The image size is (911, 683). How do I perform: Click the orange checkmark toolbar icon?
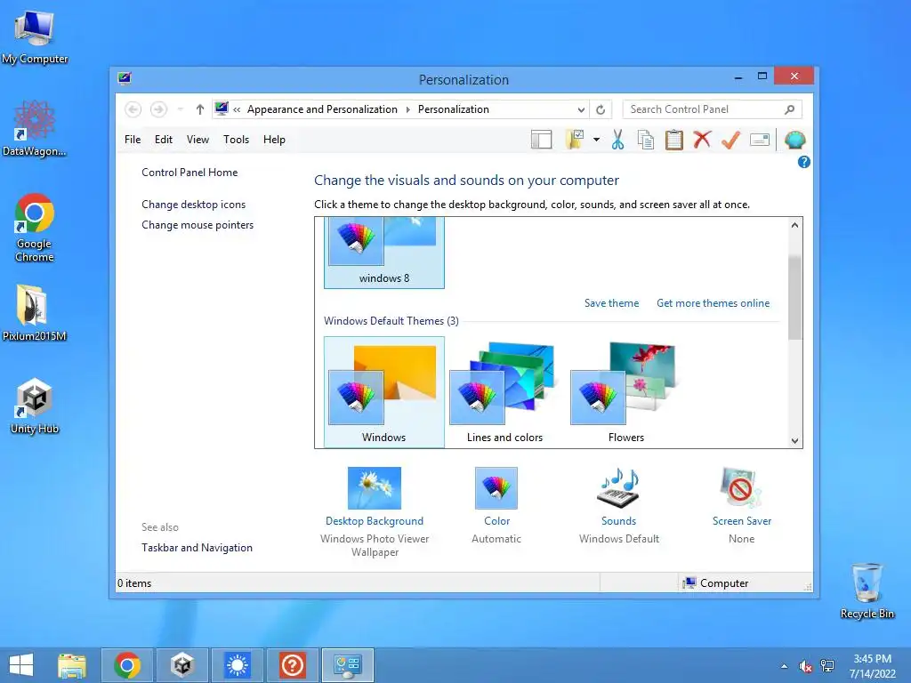click(x=730, y=140)
